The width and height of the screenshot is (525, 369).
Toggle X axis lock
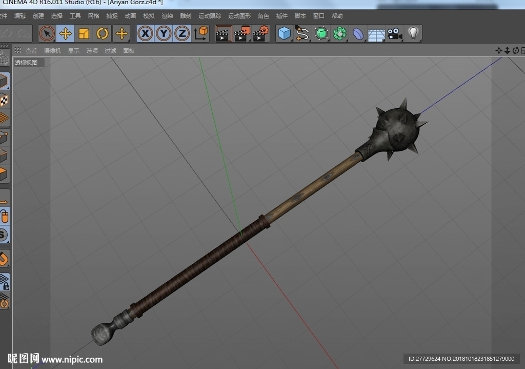tap(145, 33)
